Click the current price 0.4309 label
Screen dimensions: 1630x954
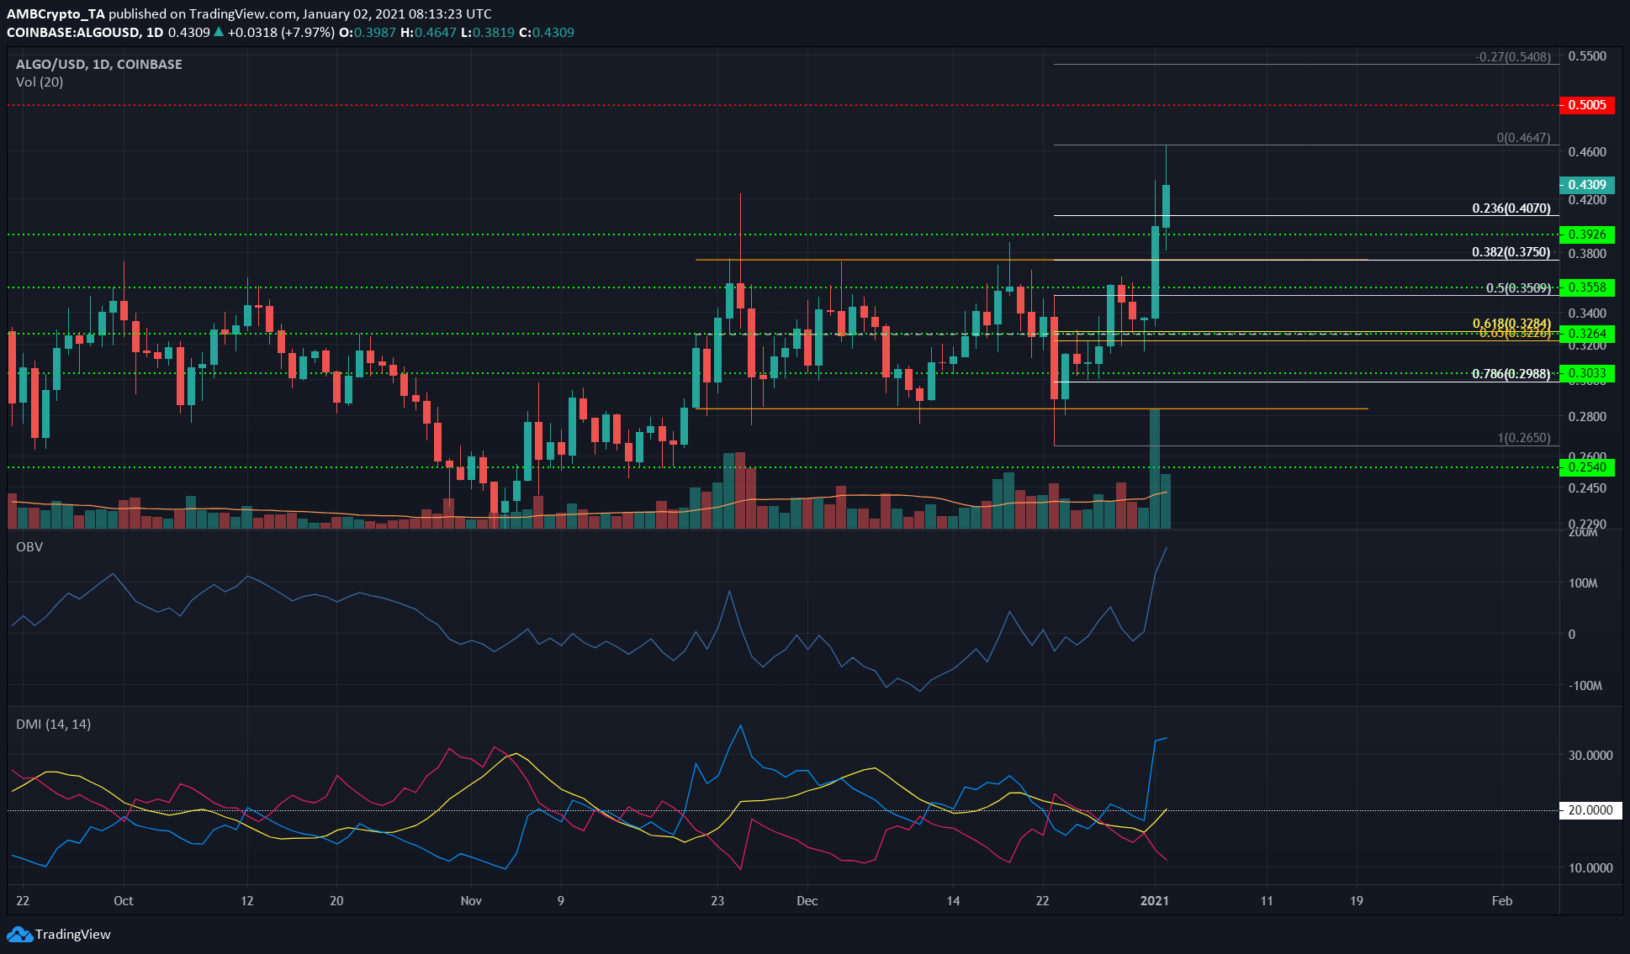1586,185
